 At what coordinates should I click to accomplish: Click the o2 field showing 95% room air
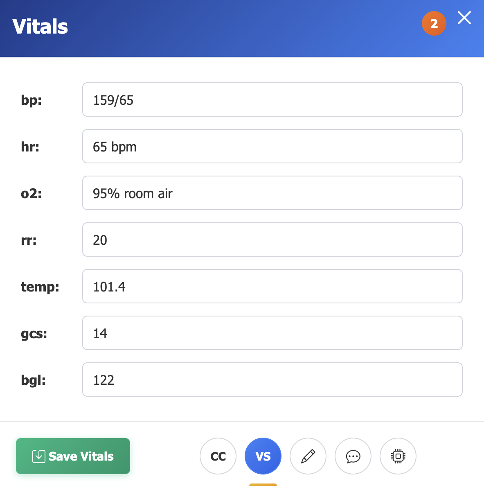tap(272, 193)
